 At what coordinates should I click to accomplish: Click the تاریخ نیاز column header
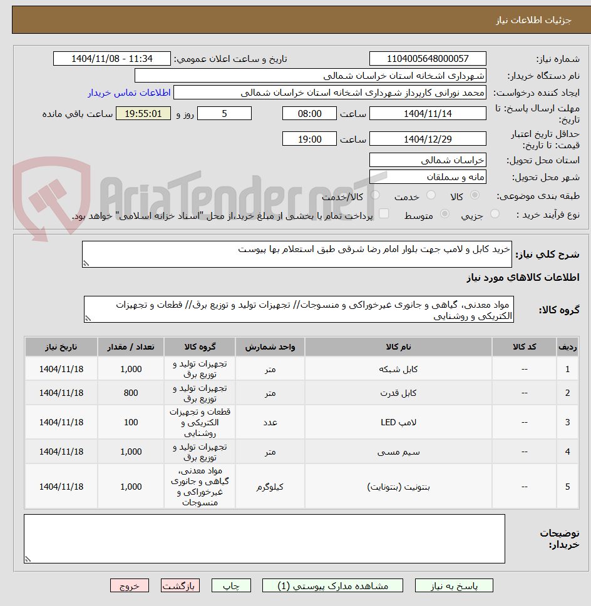(61, 347)
